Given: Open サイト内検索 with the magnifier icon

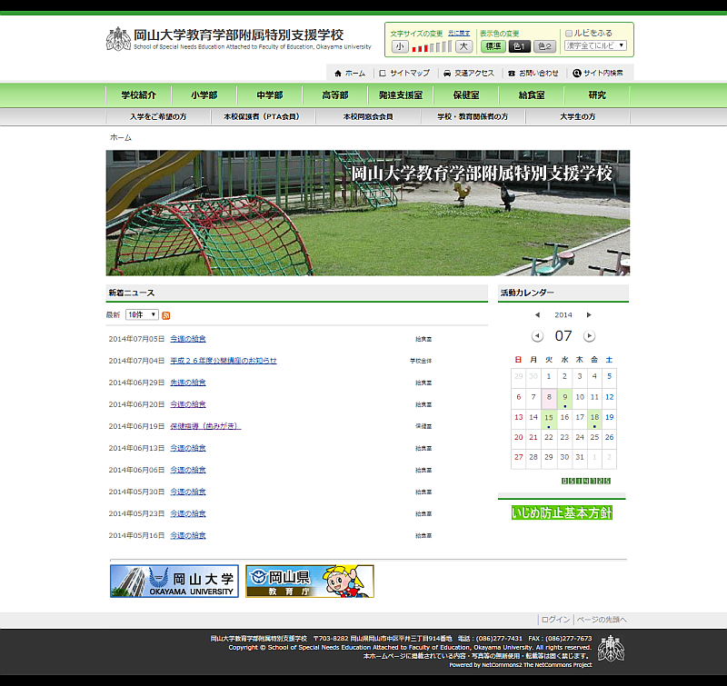Looking at the screenshot, I should (599, 73).
